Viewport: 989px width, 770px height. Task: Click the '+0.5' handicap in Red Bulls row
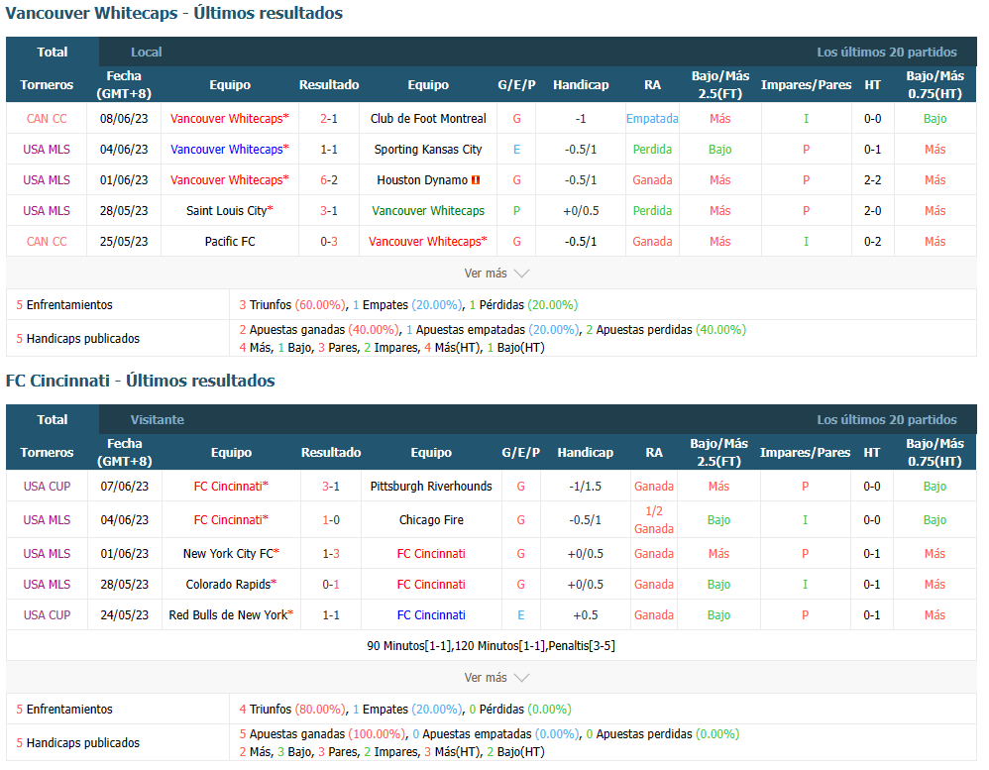(586, 614)
